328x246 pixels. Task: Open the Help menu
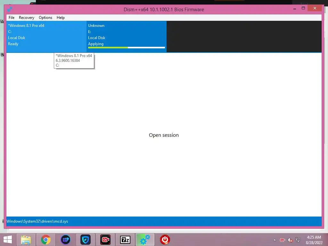pos(61,18)
